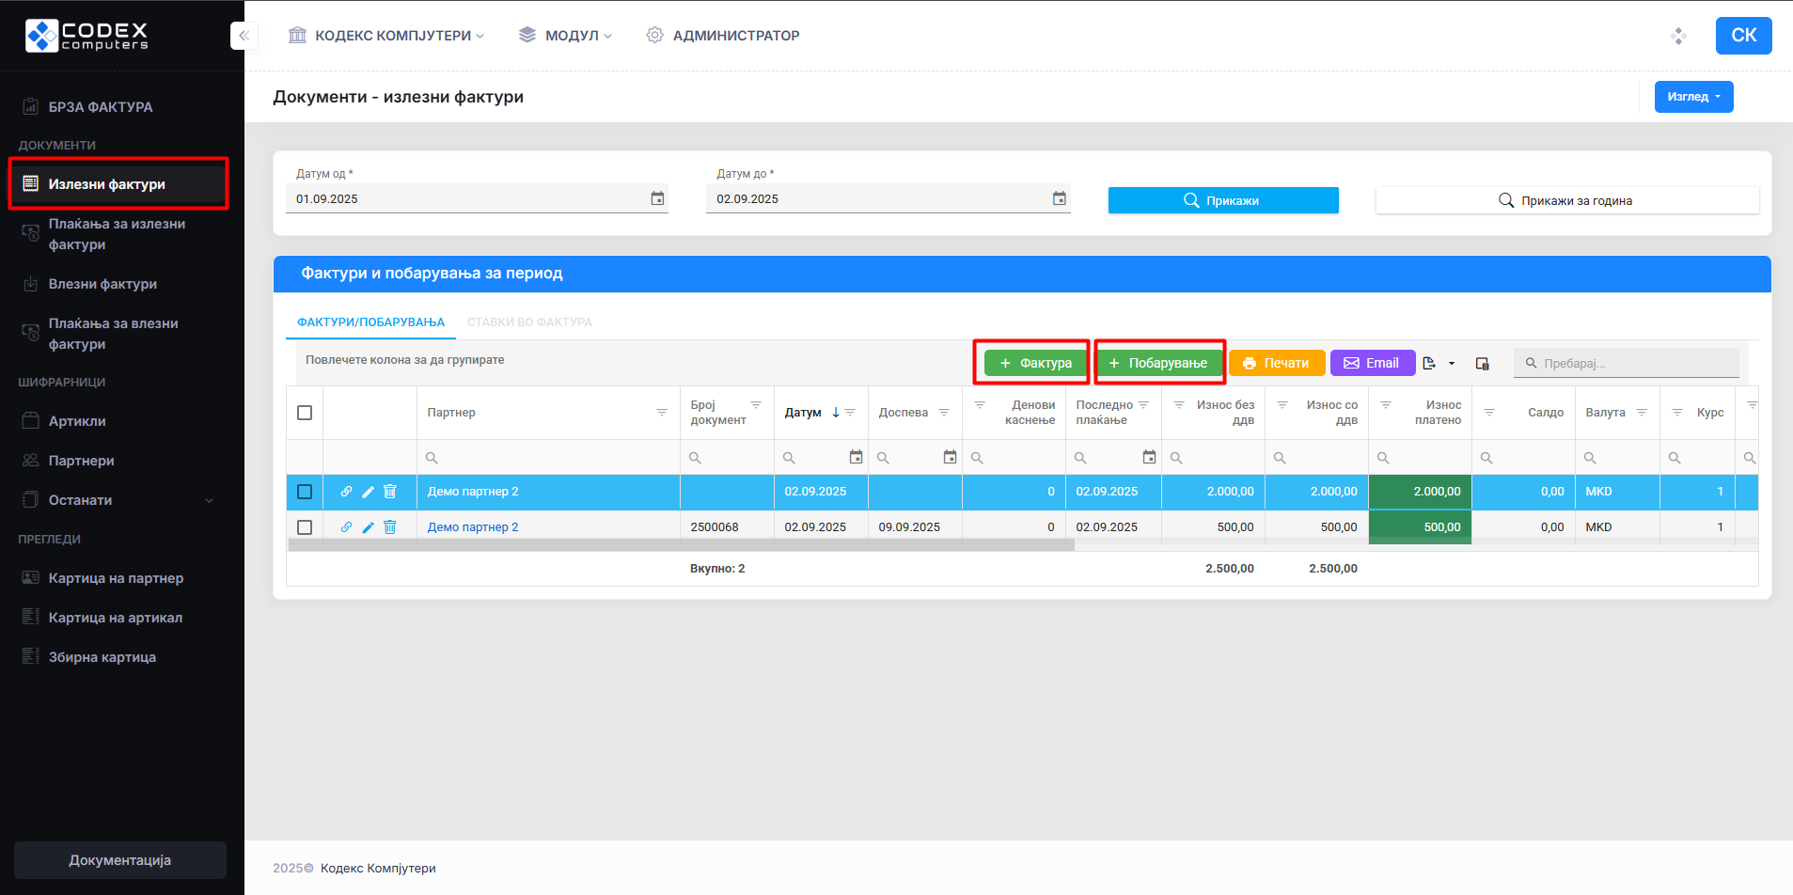Open calendar picker for Датум до field
The height and width of the screenshot is (895, 1793).
pos(1059,198)
